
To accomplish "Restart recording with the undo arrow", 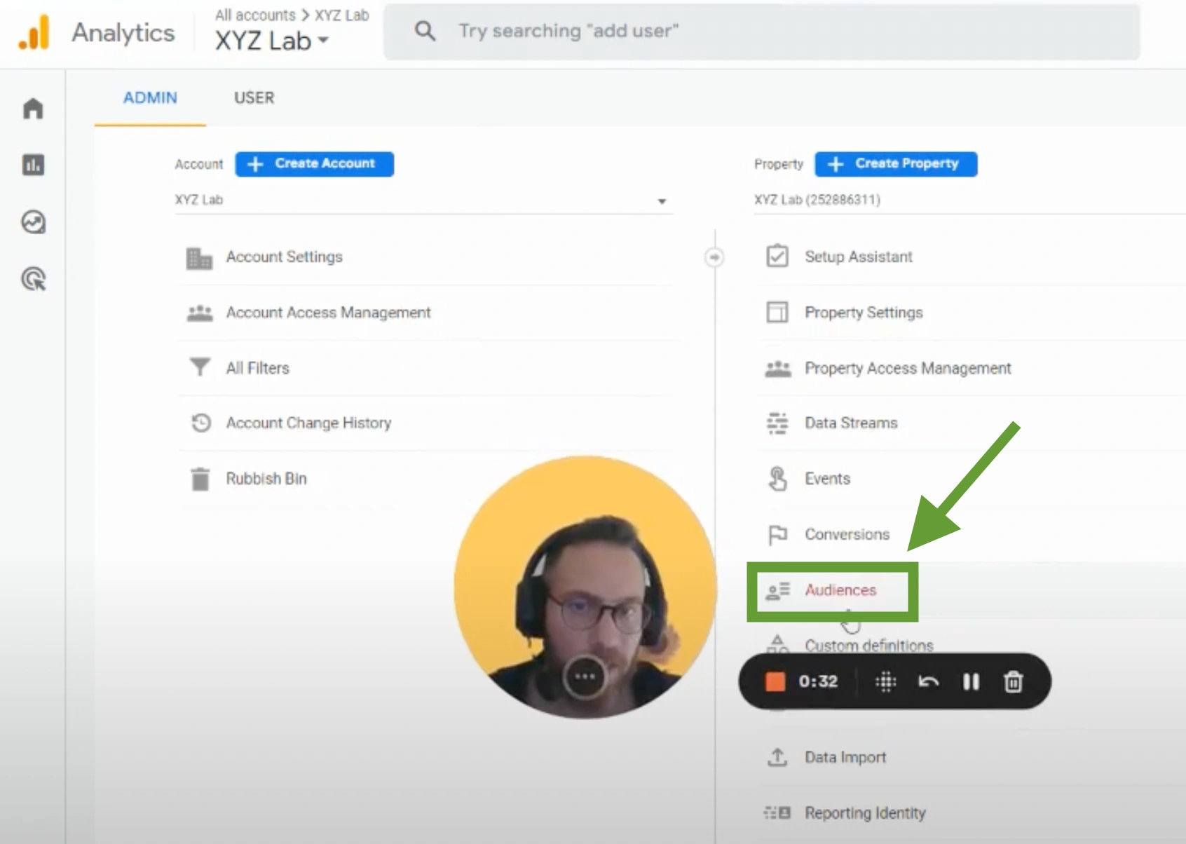I will tap(929, 681).
